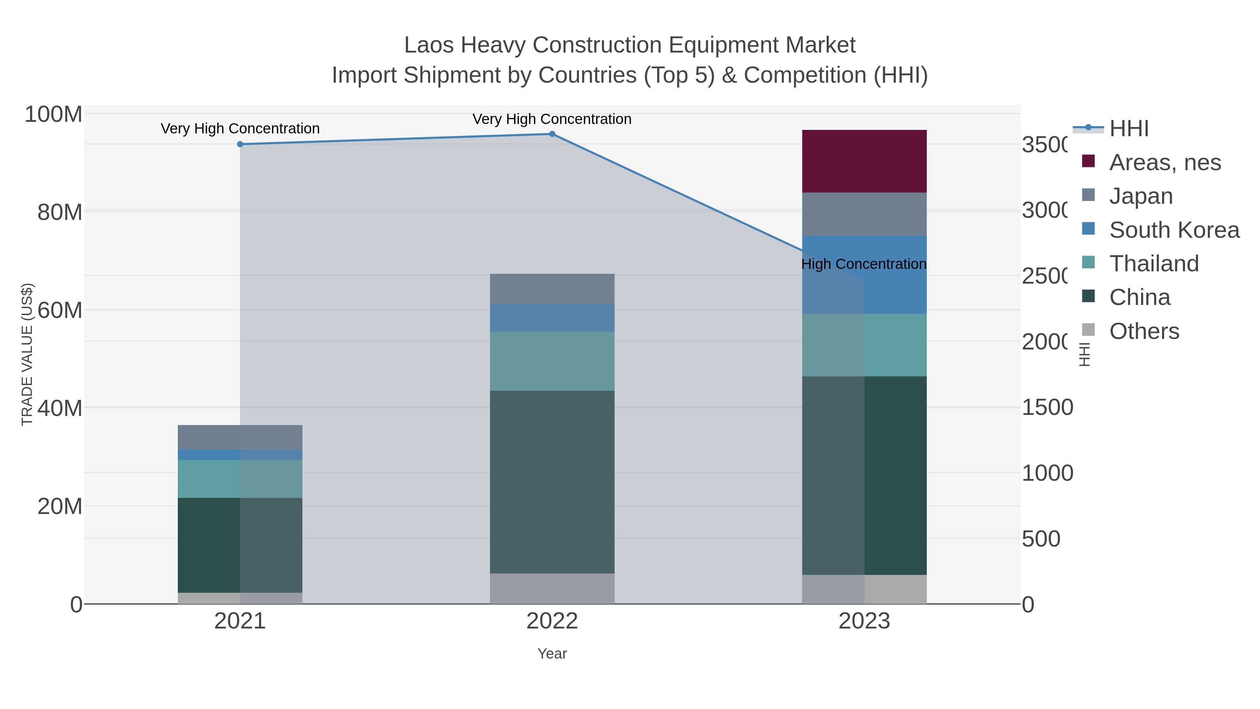The width and height of the screenshot is (1260, 709).
Task: Click the 2022 x-axis label
Action: 552,621
